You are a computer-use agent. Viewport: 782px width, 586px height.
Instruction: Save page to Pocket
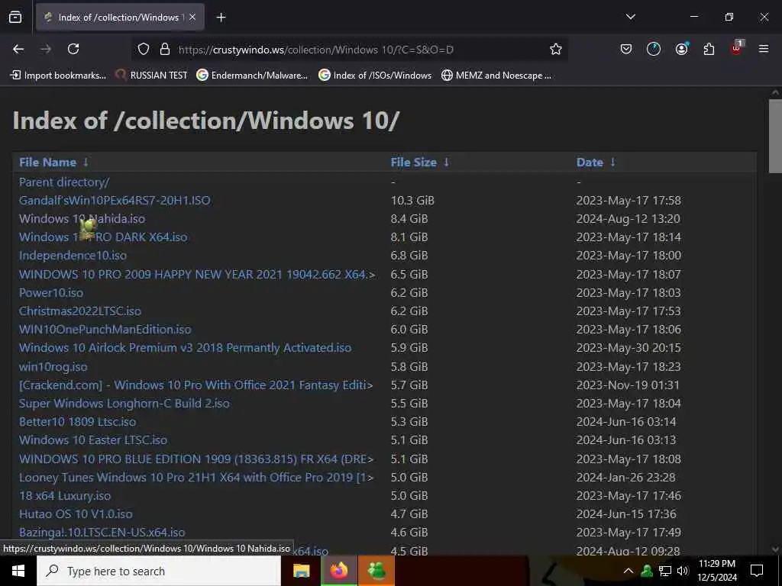626,49
